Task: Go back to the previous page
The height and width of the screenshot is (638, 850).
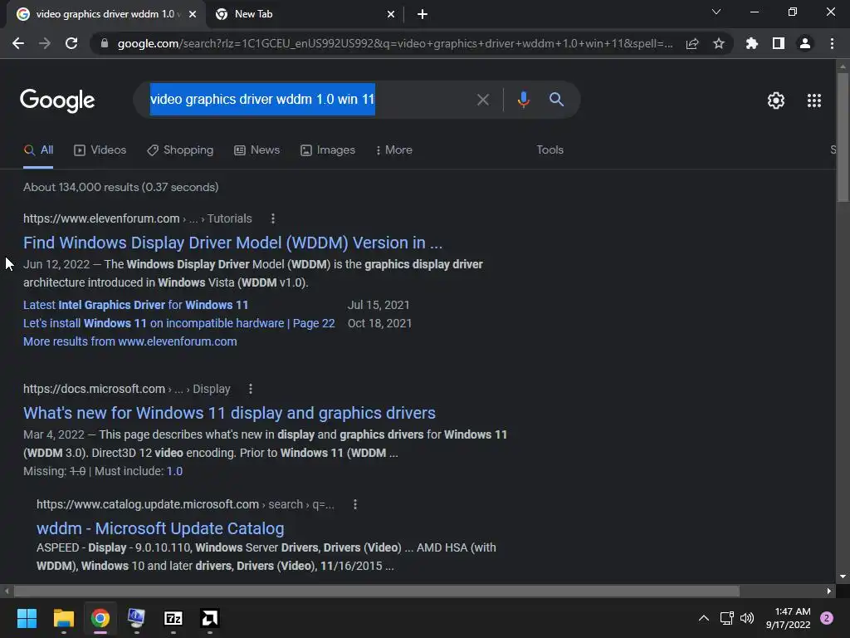Action: [x=18, y=43]
